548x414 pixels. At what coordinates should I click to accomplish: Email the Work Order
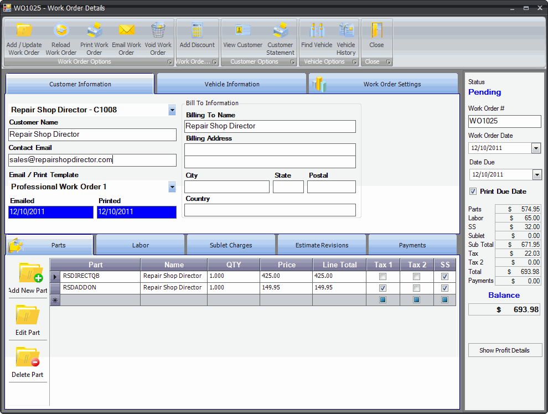tap(126, 39)
